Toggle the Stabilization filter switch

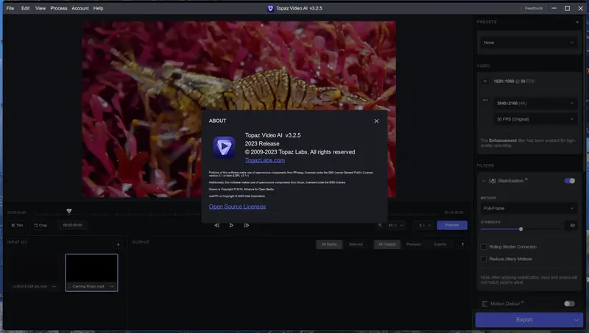pyautogui.click(x=569, y=181)
